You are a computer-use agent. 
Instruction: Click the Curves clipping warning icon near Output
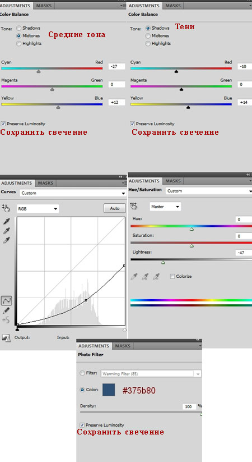click(6, 338)
